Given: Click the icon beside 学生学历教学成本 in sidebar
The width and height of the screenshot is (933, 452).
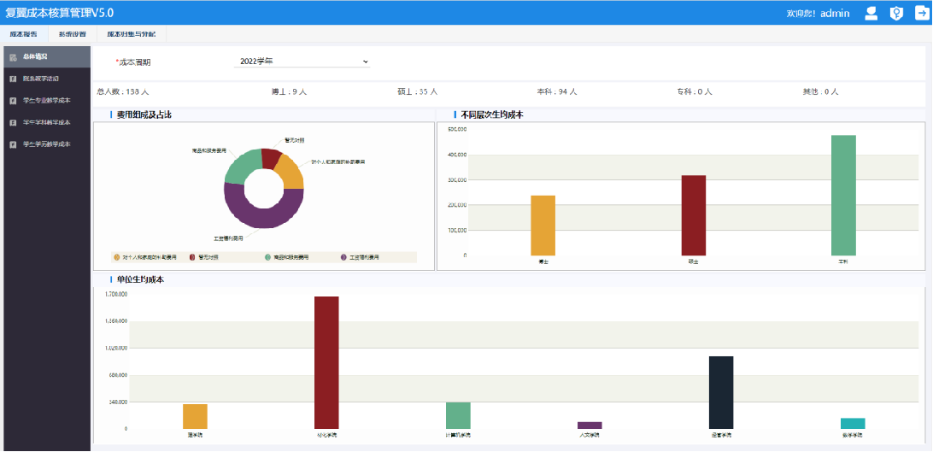Looking at the screenshot, I should point(13,144).
